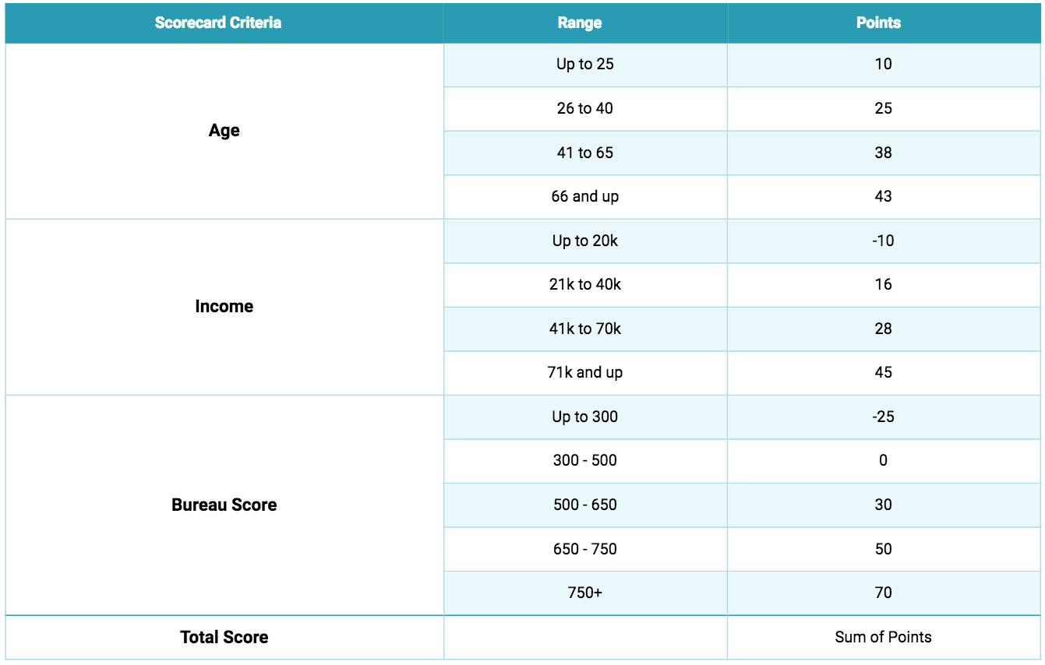This screenshot has width=1045, height=665.
Task: Click the Points column header
Action: tap(878, 23)
